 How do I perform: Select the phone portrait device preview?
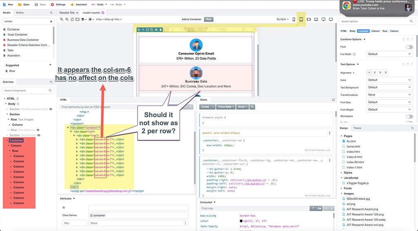pos(294,20)
